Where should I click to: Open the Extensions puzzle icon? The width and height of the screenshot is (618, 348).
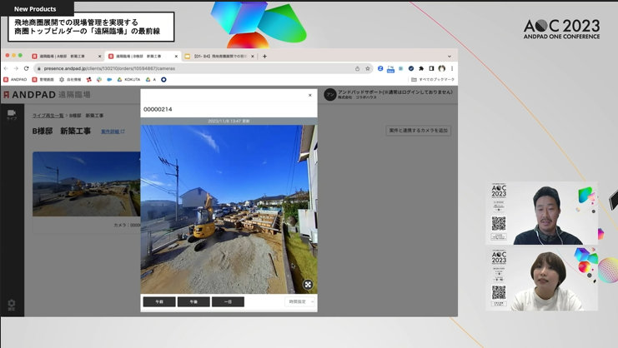[421, 68]
